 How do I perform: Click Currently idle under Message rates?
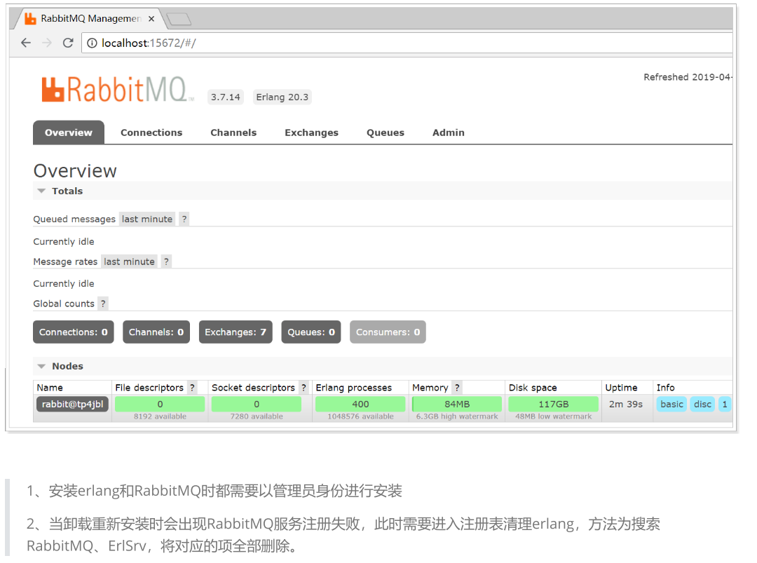[x=64, y=284]
